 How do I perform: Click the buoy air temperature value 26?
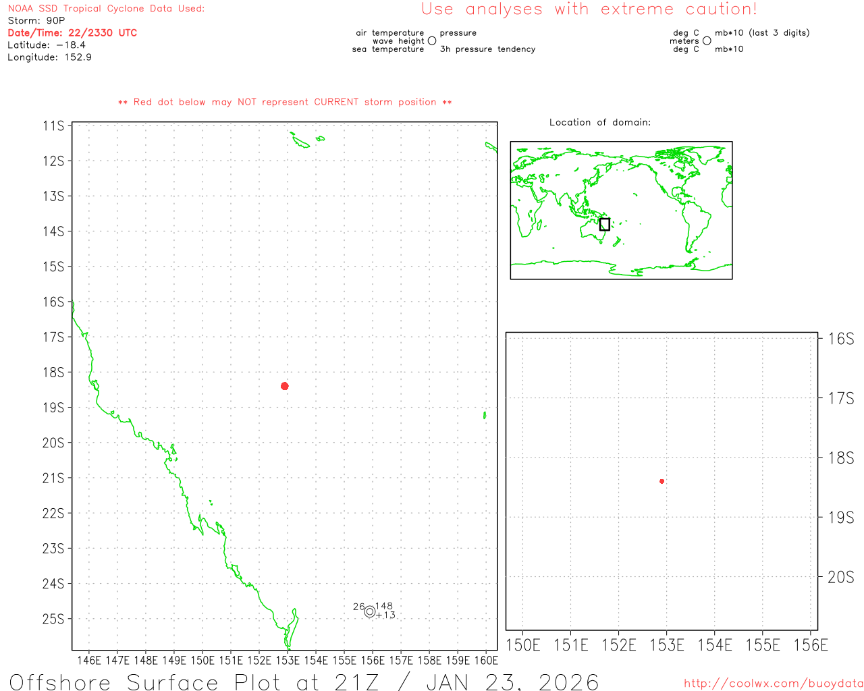point(358,607)
